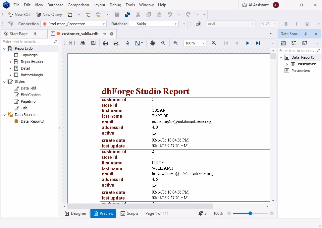Click the document thumbnails layout icon
Viewport: 322px width, 228px height.
(x=72, y=43)
